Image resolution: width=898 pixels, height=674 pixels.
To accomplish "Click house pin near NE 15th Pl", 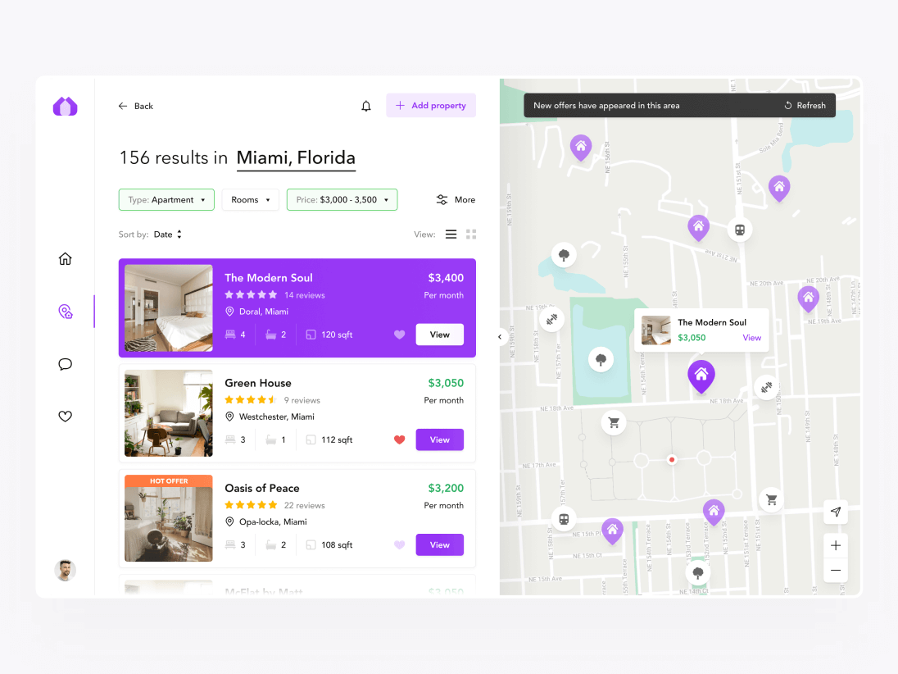I will pyautogui.click(x=612, y=531).
